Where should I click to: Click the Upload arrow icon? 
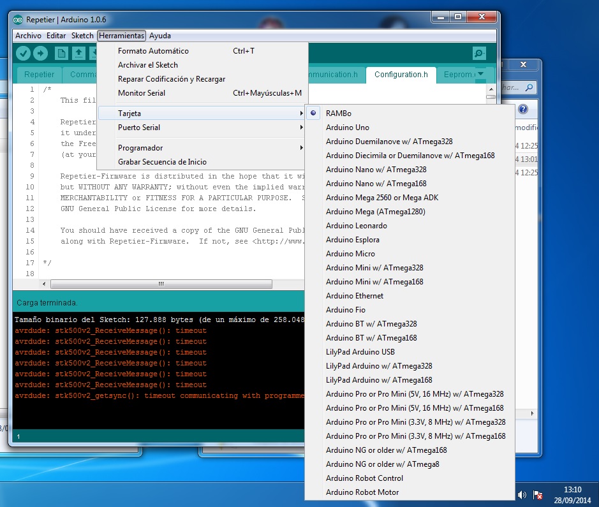click(x=40, y=54)
